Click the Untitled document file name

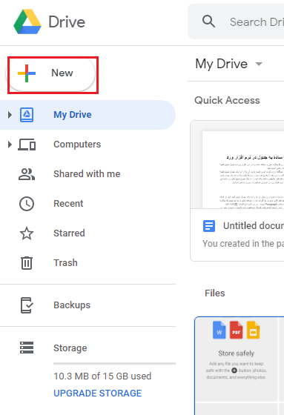(254, 226)
